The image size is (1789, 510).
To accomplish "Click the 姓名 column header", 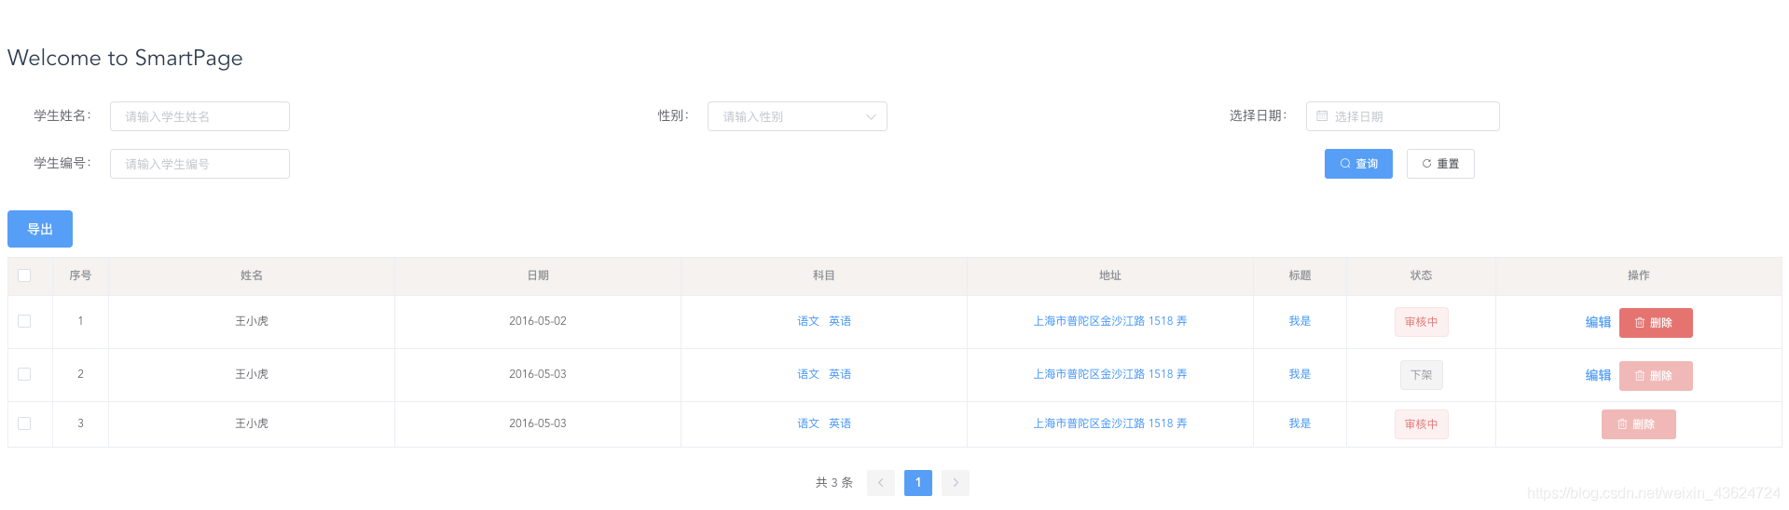I will click(251, 275).
